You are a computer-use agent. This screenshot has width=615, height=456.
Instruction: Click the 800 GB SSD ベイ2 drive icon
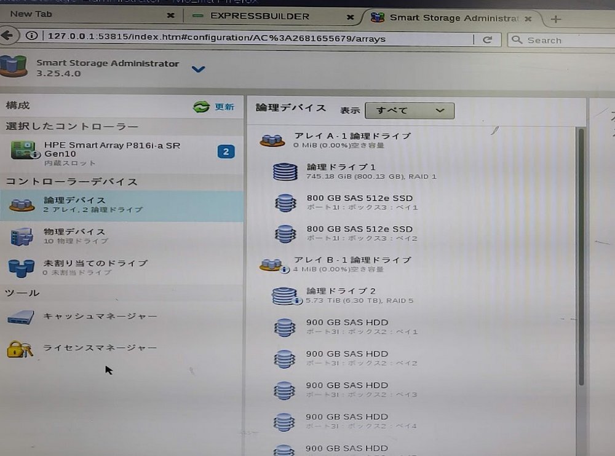click(x=285, y=234)
